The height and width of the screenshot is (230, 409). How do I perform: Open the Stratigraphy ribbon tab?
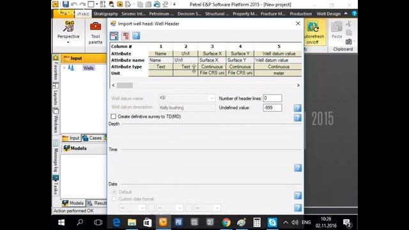click(x=105, y=13)
